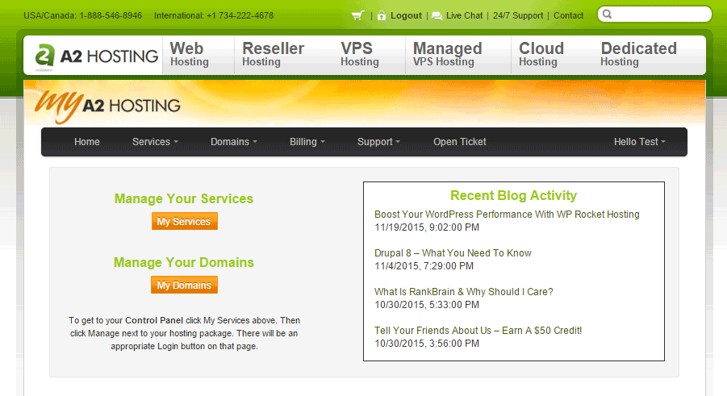Image resolution: width=727 pixels, height=396 pixels.
Task: Expand the Support dropdown menu
Action: tap(378, 142)
